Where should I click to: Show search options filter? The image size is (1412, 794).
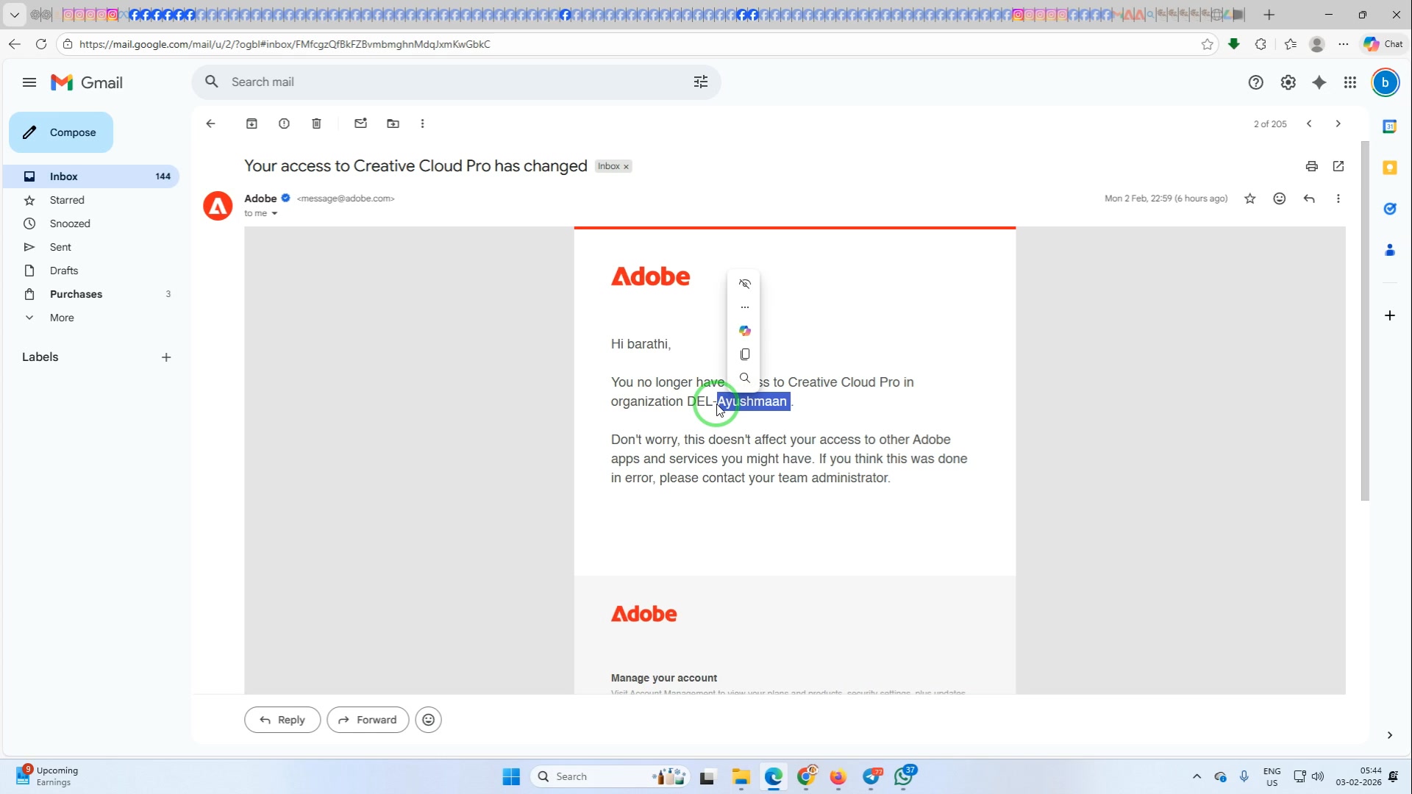pyautogui.click(x=700, y=82)
